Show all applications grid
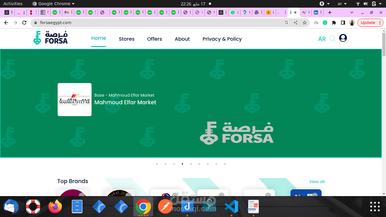386x217 pixels. (x=375, y=207)
